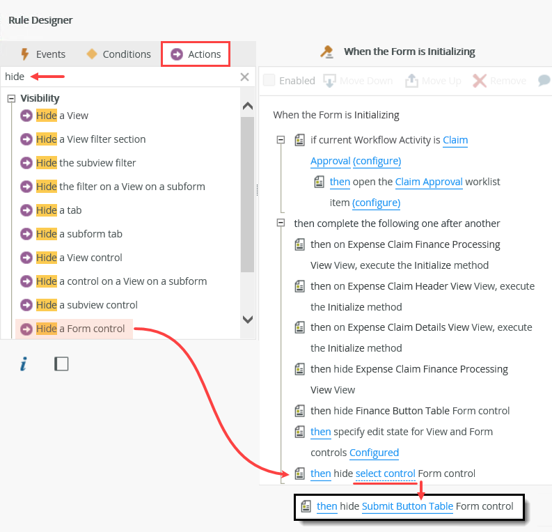552x532 pixels.
Task: Click the blue information icon
Action: point(24,364)
